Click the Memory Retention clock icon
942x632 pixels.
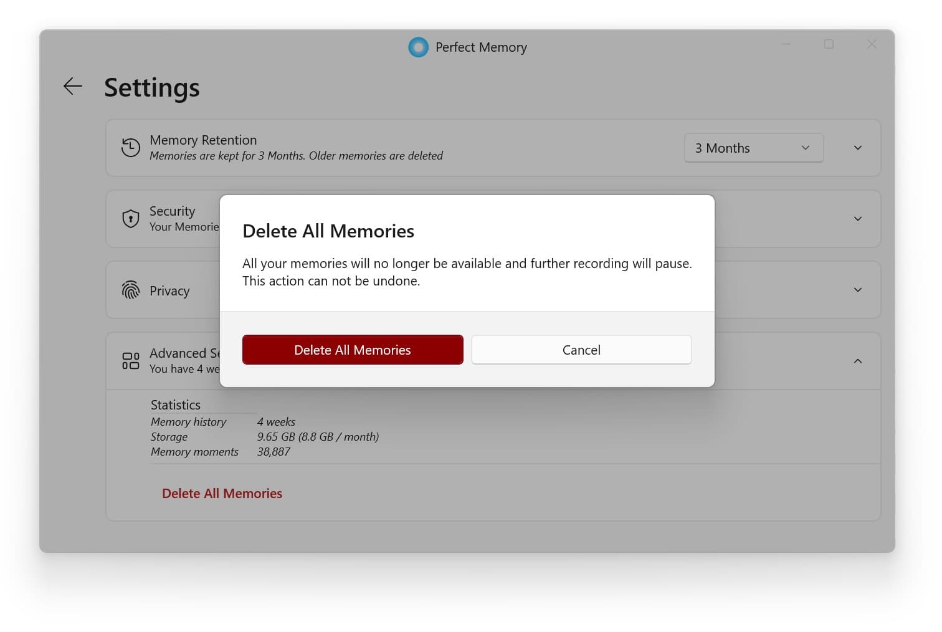[130, 148]
